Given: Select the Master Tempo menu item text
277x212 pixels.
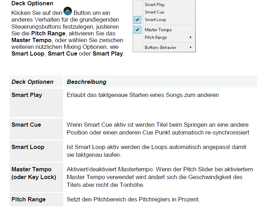Looking at the screenshot, I should [158, 30].
